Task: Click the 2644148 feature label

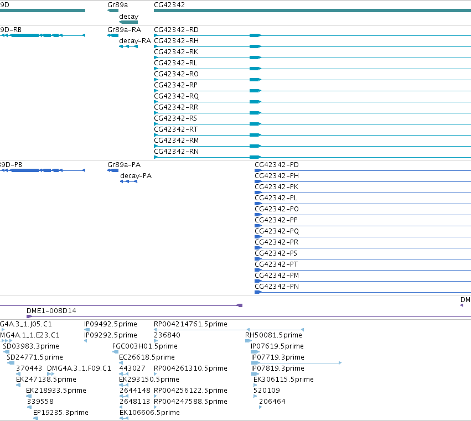Action: tap(135, 391)
